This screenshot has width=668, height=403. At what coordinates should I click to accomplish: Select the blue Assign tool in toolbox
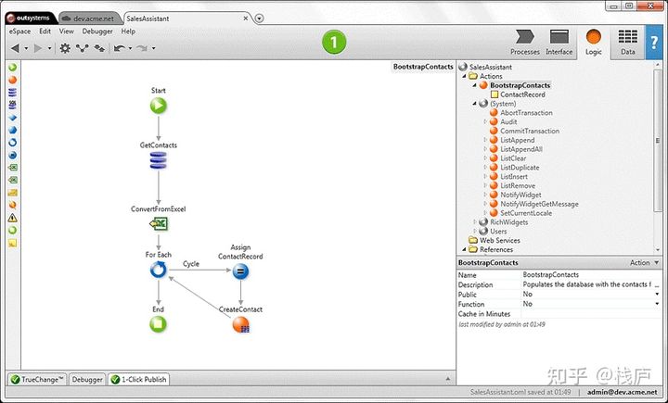pyautogui.click(x=12, y=155)
